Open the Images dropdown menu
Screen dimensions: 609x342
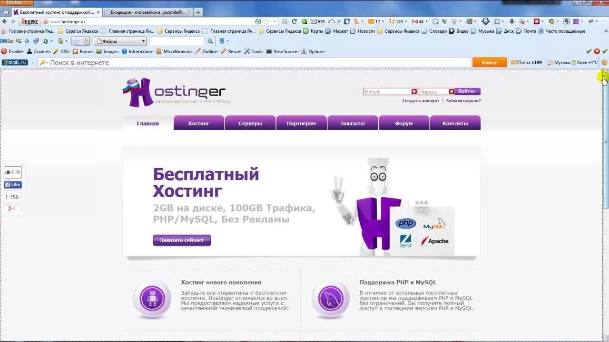click(108, 51)
